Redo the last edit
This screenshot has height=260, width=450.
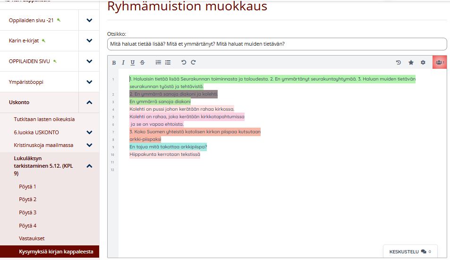point(193,63)
